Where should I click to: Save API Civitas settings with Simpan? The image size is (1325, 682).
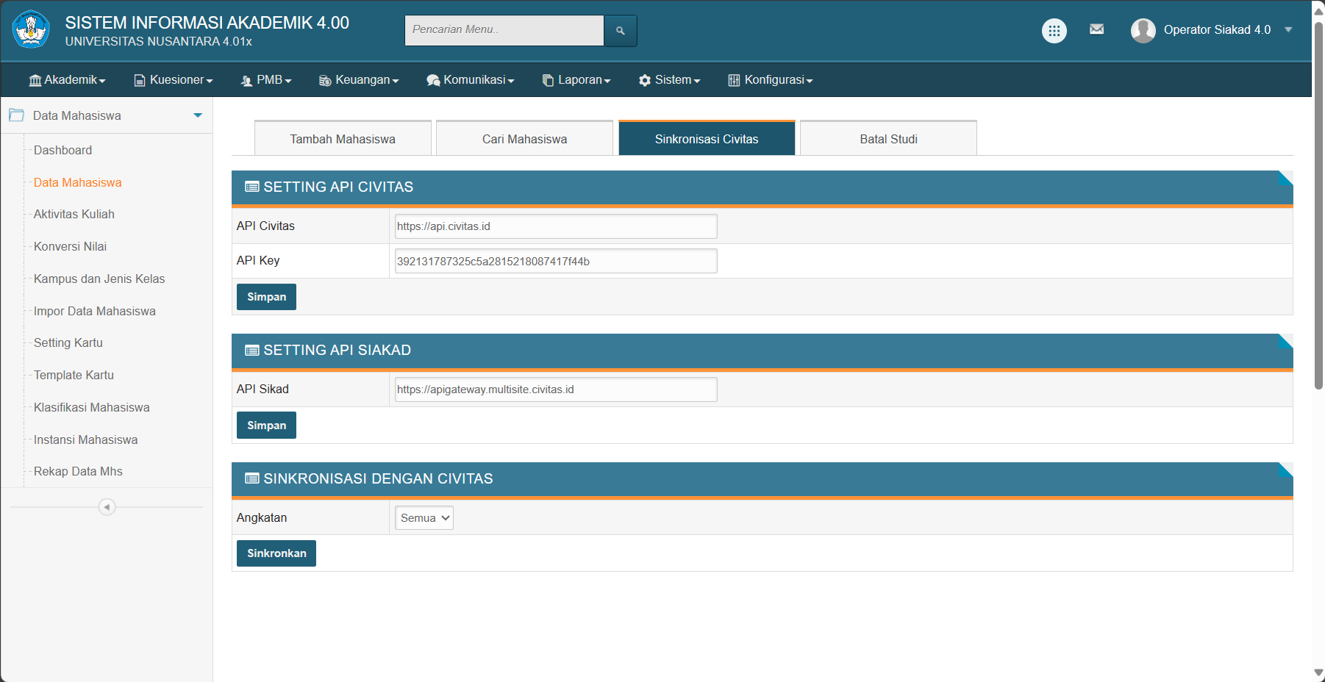click(x=266, y=297)
